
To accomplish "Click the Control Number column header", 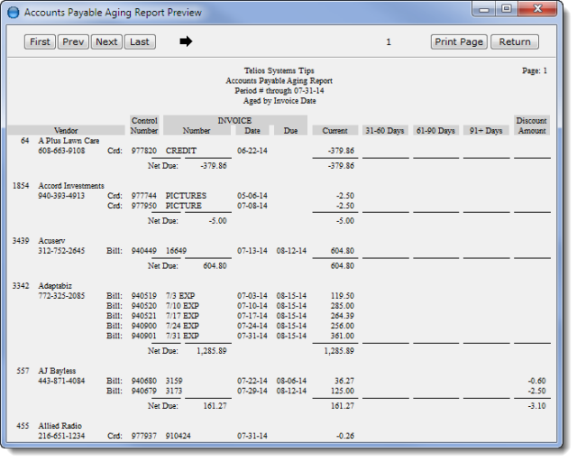I will [x=144, y=125].
